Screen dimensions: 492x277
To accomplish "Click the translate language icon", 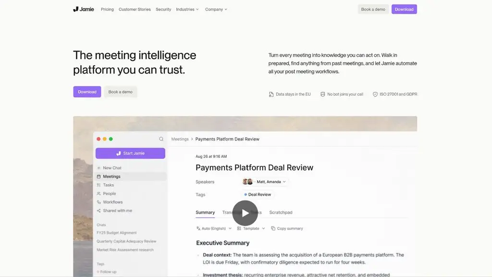I will [198, 228].
